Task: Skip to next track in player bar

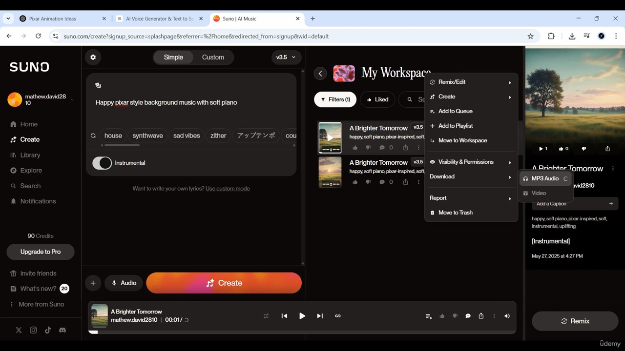Action: 320,316
